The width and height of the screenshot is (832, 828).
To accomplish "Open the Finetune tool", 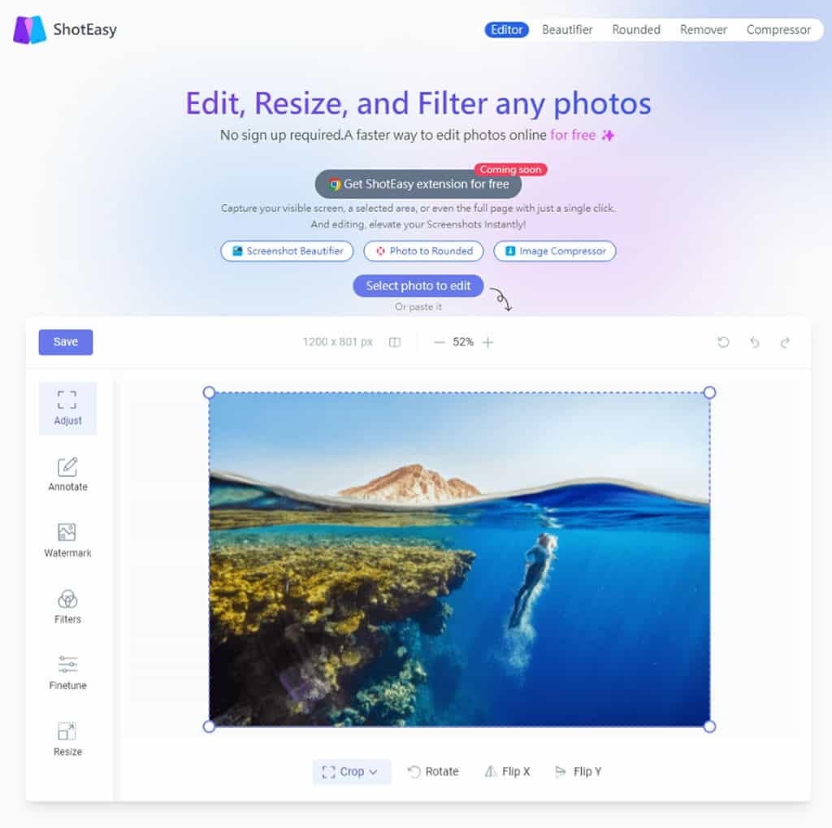I will [67, 673].
